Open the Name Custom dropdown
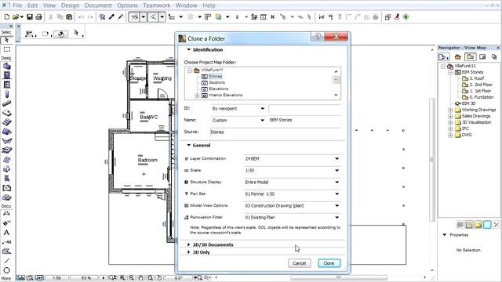502x282 pixels. click(x=238, y=120)
